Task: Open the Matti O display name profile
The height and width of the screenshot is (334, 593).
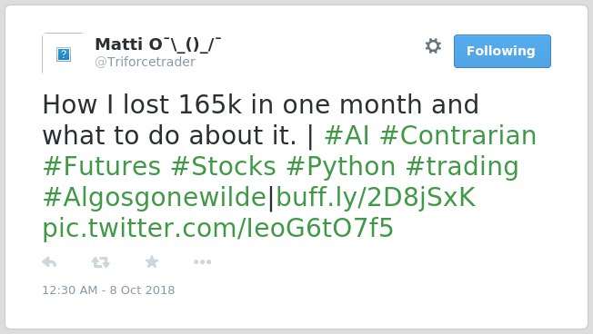Action: (x=157, y=44)
